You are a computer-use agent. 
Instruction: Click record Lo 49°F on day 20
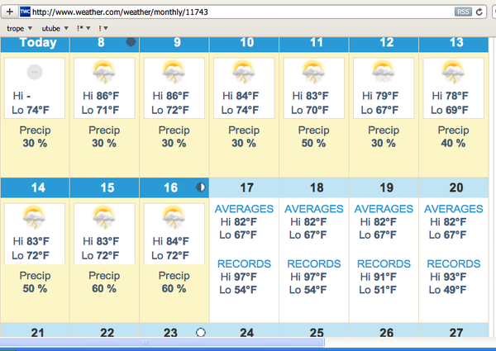pos(447,290)
